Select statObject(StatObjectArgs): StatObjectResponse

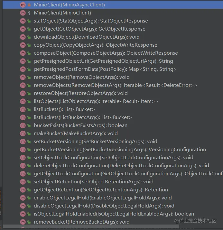tap(91, 21)
